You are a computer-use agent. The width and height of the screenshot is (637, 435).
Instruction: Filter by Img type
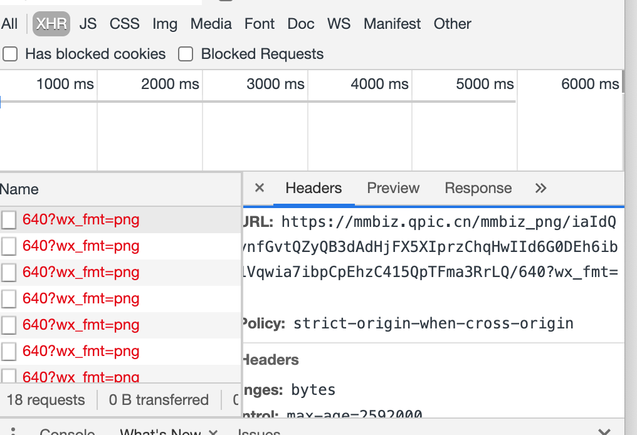point(165,24)
